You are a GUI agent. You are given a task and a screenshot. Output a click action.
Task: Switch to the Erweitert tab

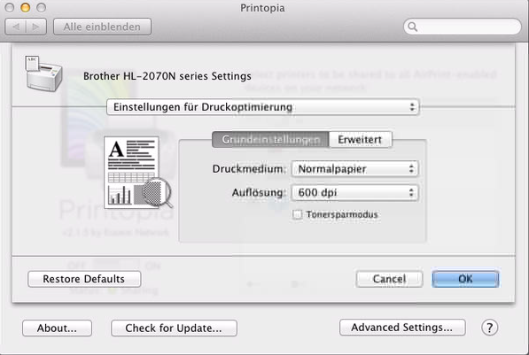[360, 140]
